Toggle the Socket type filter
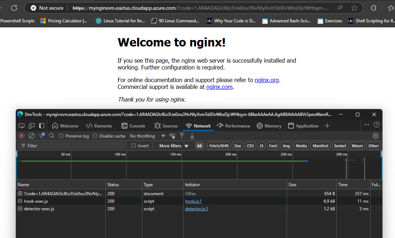This screenshot has width=395, height=238. [340, 146]
